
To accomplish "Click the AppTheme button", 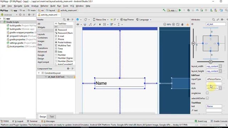I will click(x=127, y=20).
